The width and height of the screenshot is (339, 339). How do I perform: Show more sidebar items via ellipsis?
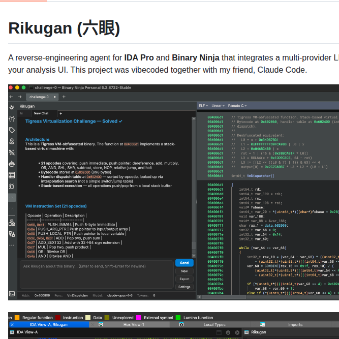[x=12, y=245]
